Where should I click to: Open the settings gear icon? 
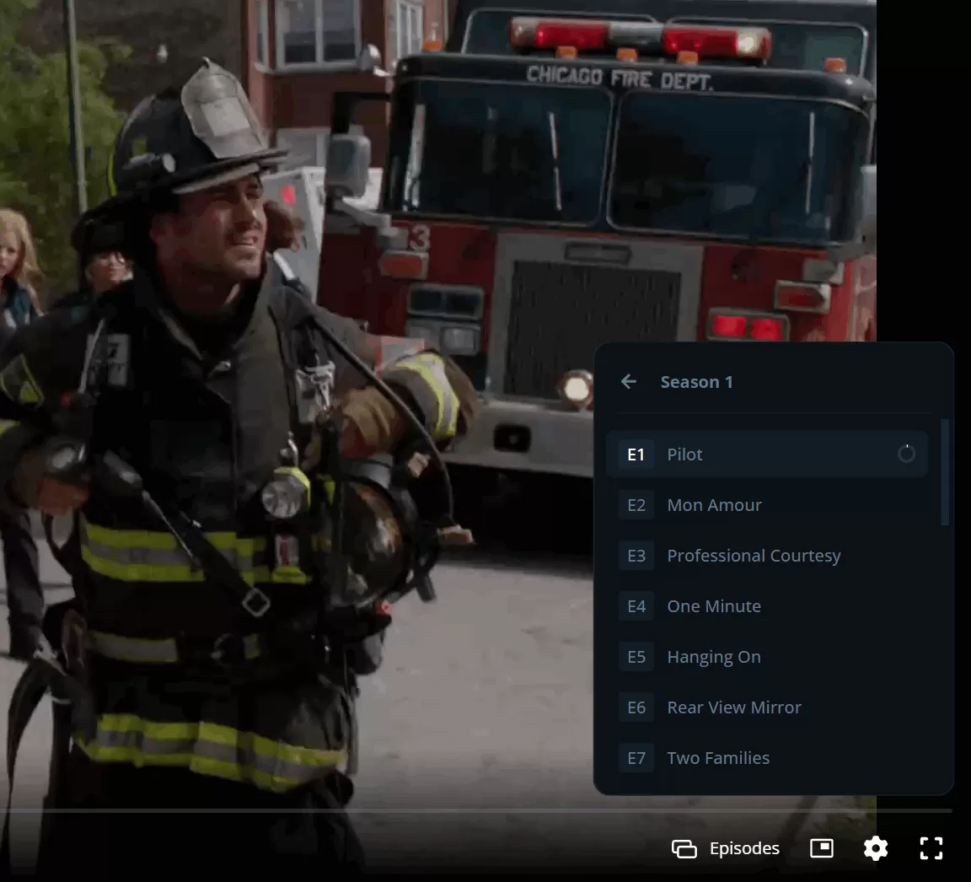click(x=876, y=848)
